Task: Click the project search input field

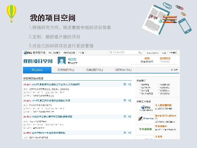Action: point(123,53)
